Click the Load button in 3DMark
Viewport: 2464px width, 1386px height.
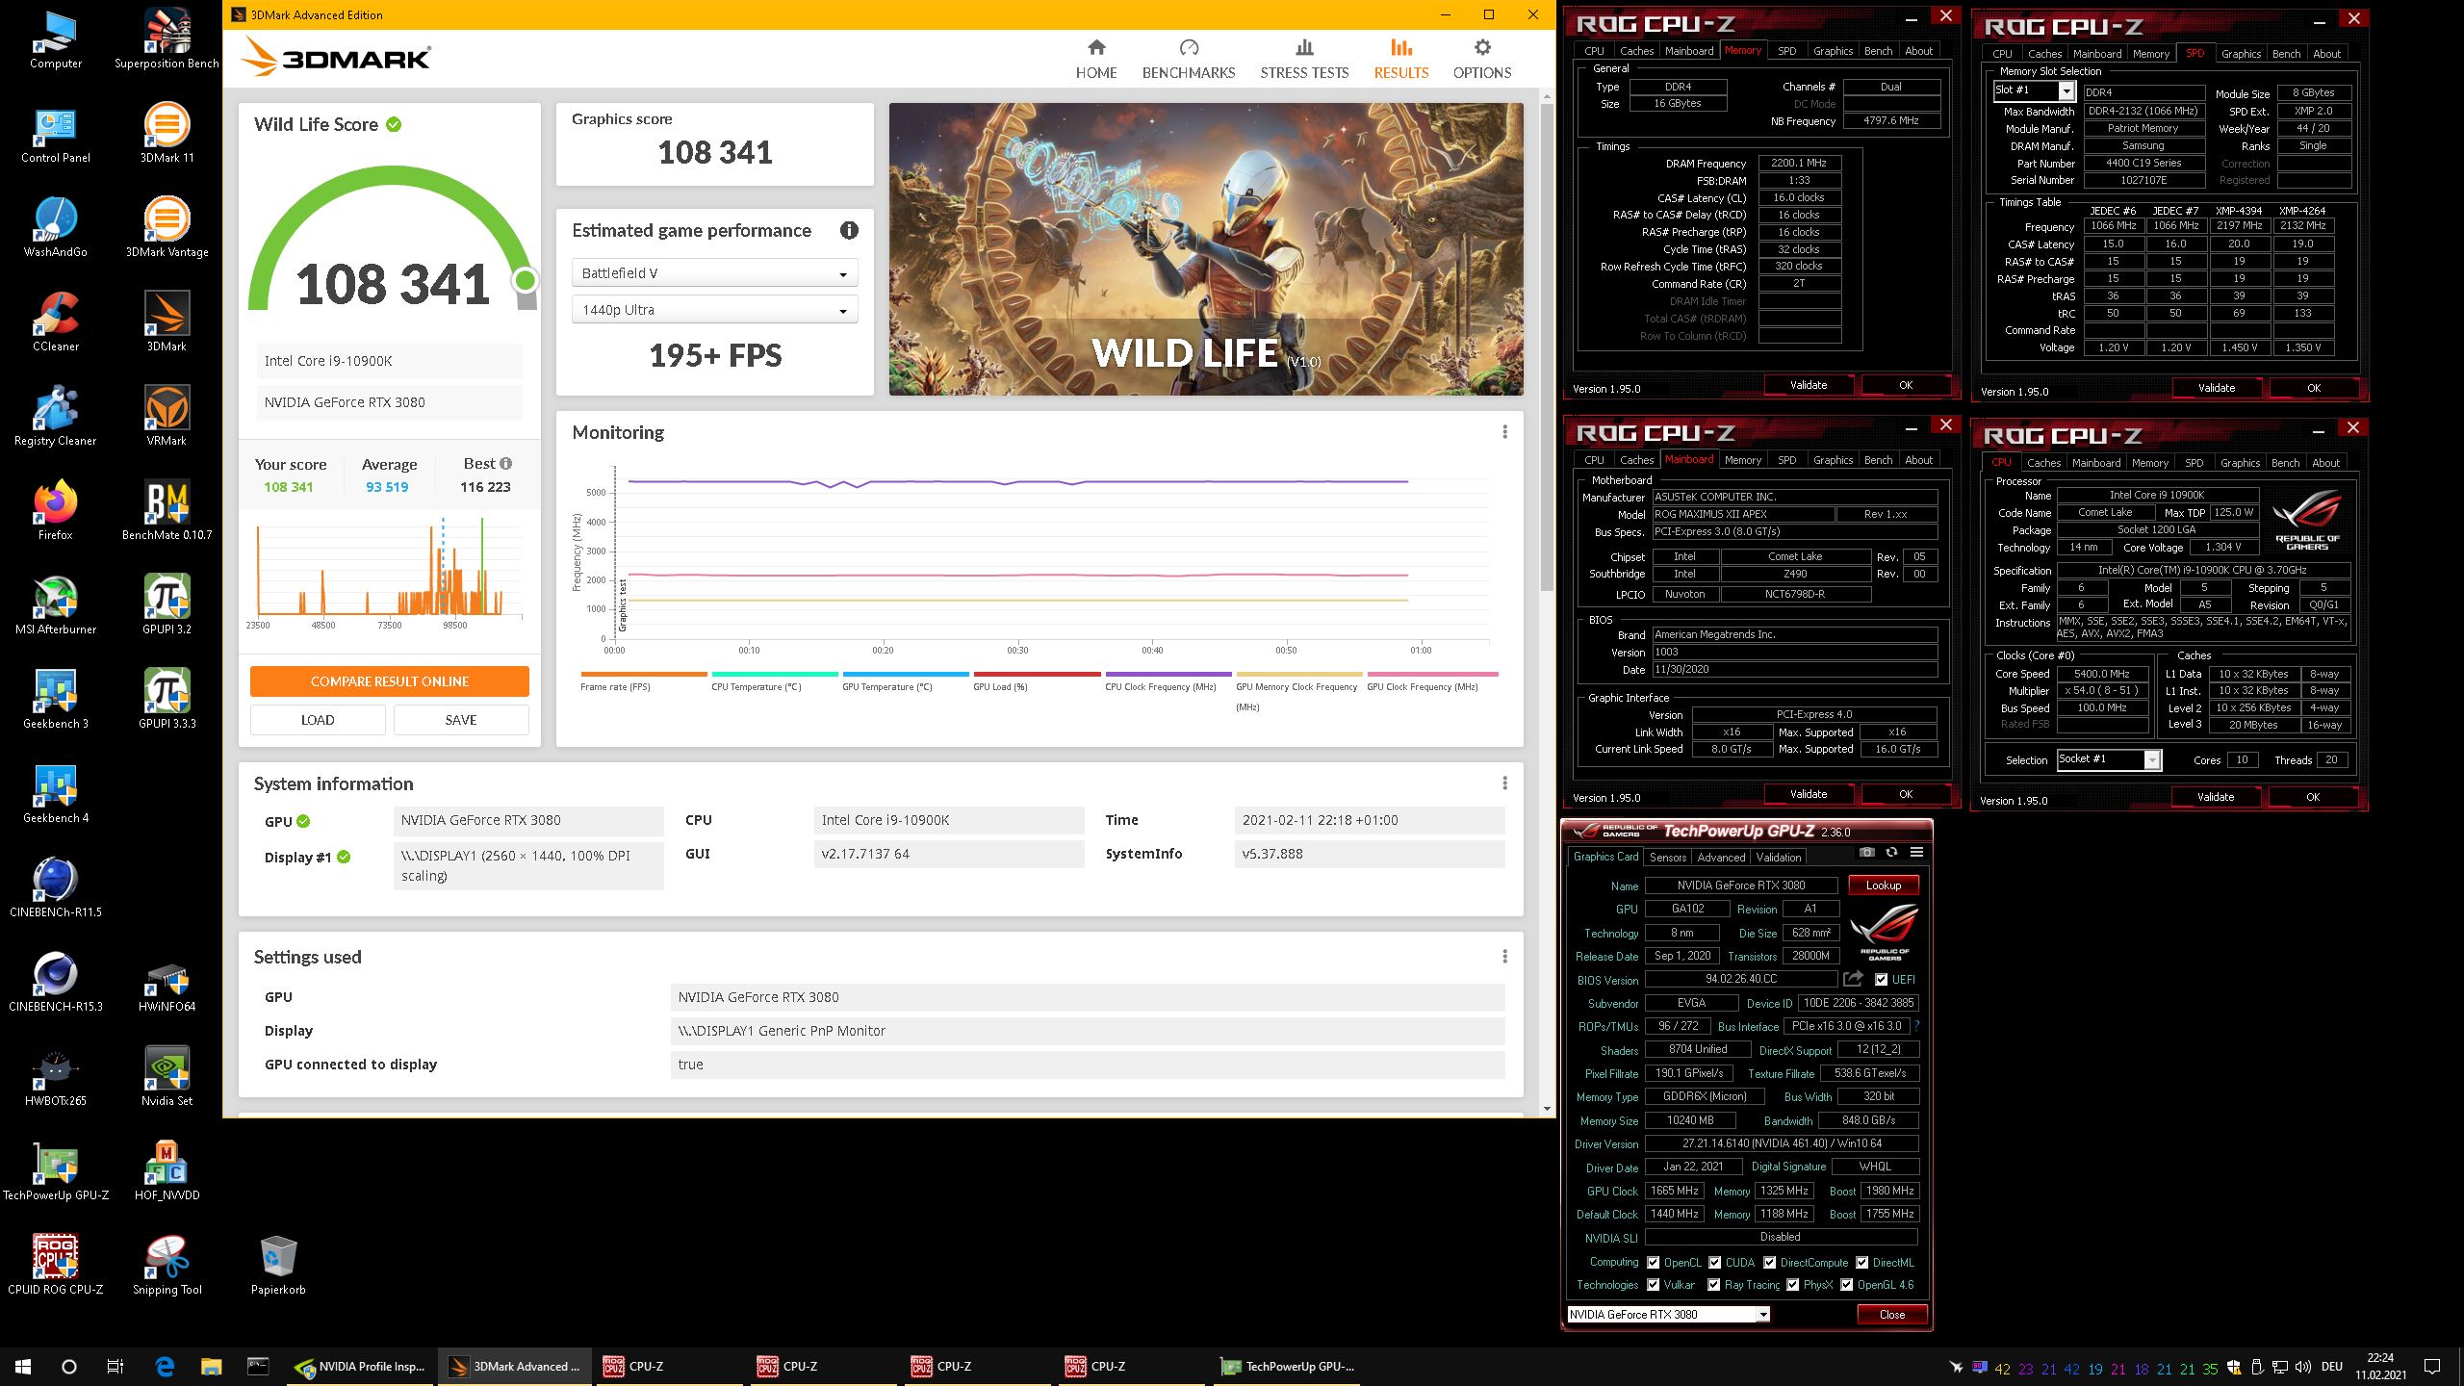pyautogui.click(x=318, y=720)
